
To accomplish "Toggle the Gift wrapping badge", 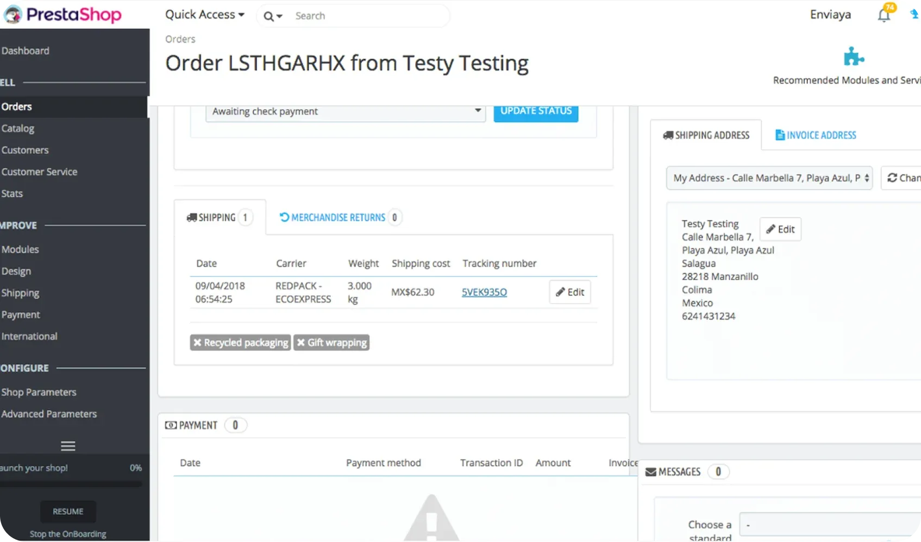I will tap(331, 343).
